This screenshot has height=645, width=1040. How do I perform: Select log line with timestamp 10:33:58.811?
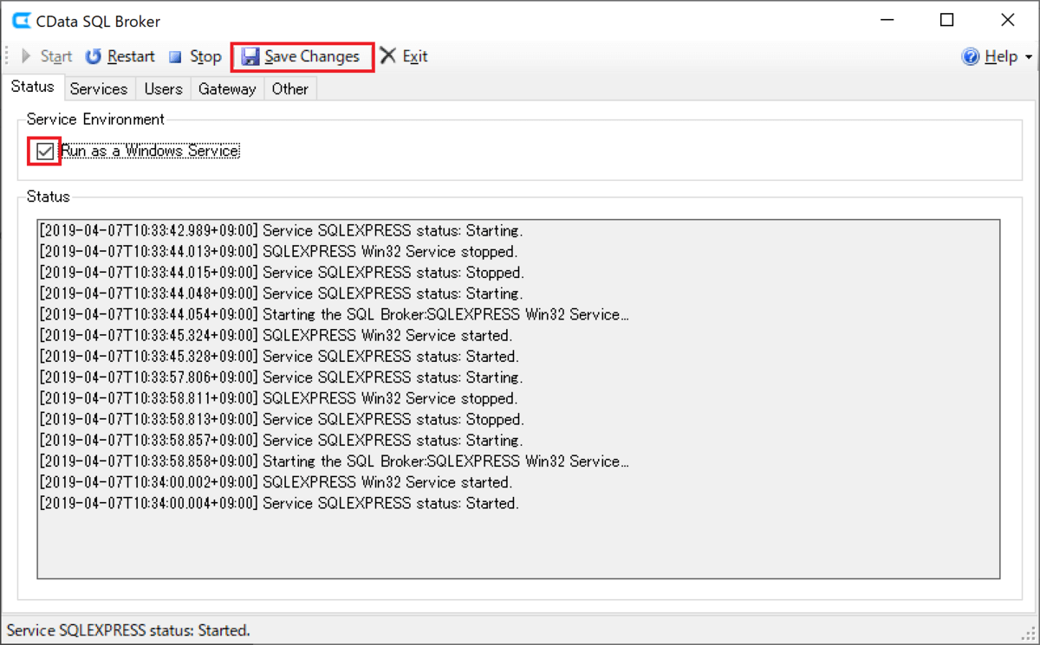click(278, 398)
